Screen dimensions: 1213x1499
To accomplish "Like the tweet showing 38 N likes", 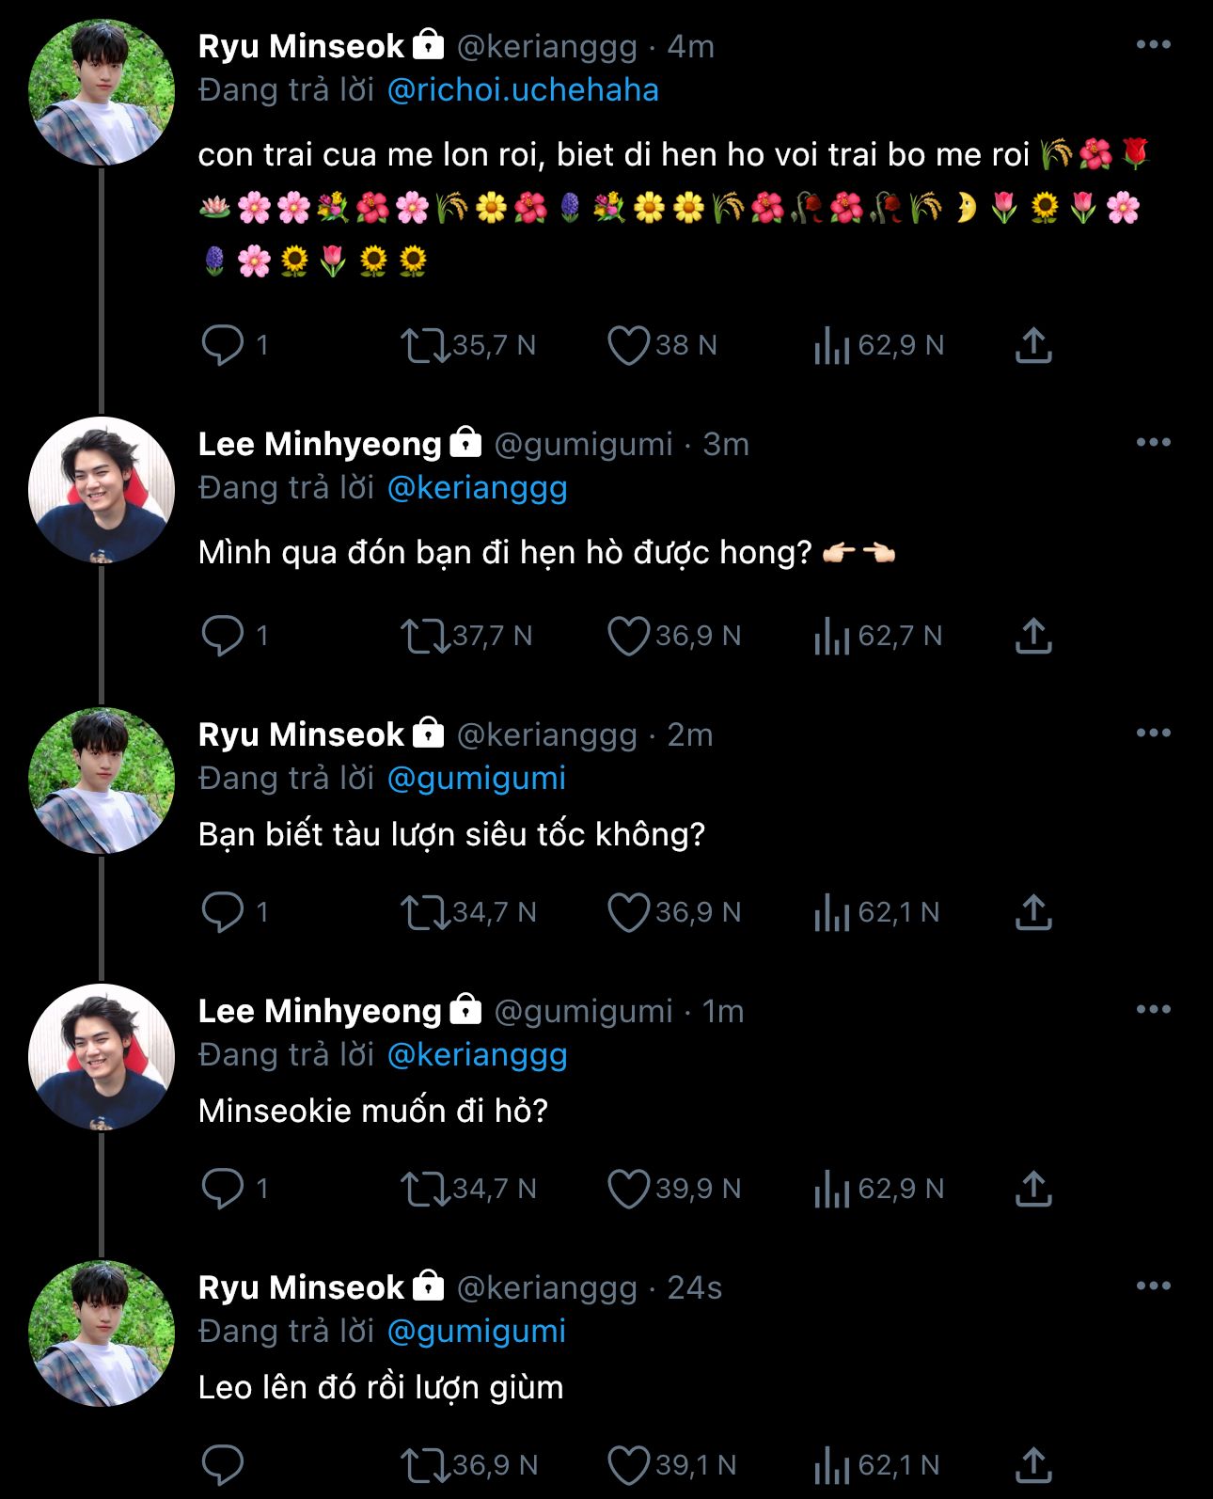I will click(628, 345).
